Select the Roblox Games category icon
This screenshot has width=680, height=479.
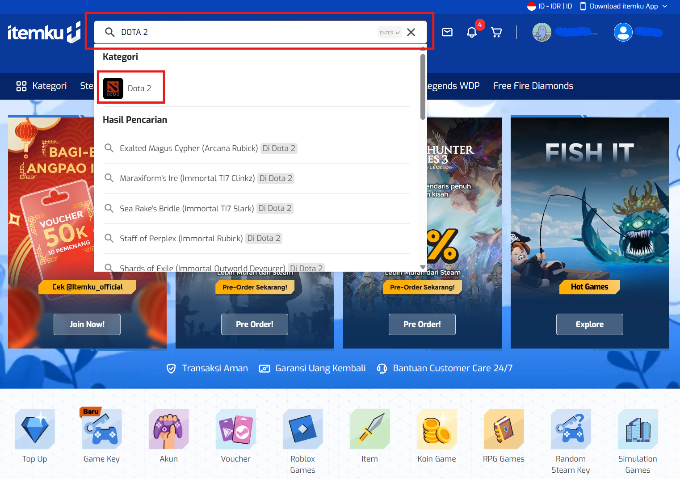pyautogui.click(x=302, y=429)
